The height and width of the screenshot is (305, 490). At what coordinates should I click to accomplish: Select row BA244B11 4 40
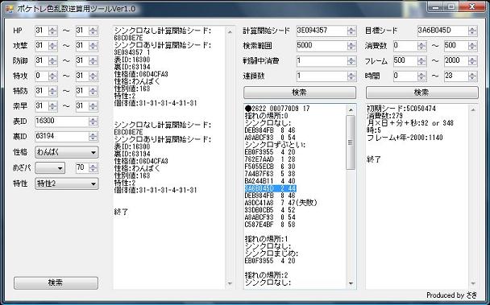coord(270,181)
